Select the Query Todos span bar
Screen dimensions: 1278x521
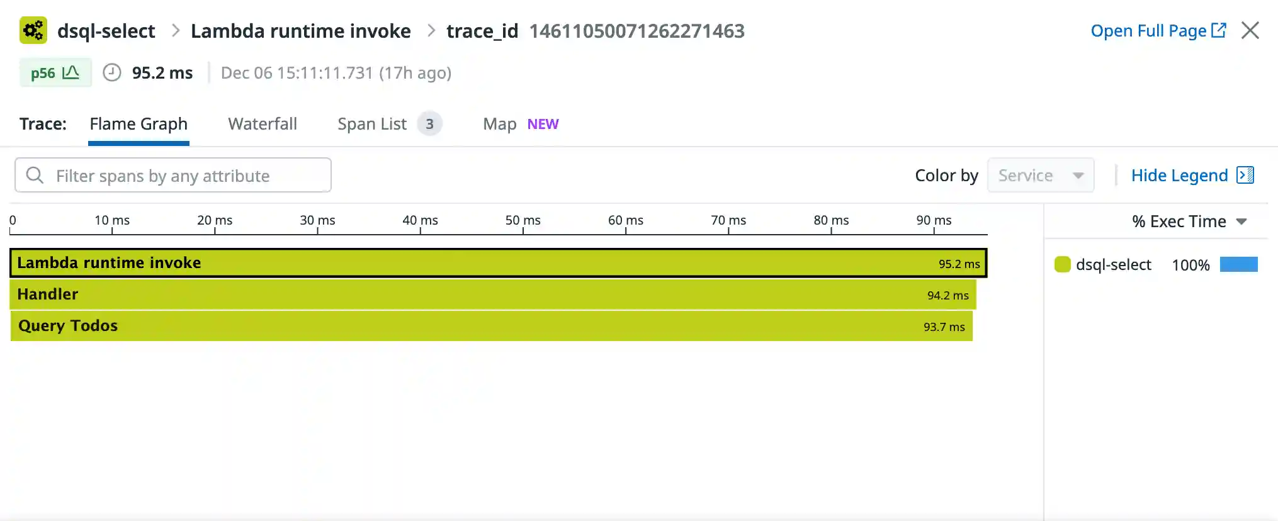(491, 326)
